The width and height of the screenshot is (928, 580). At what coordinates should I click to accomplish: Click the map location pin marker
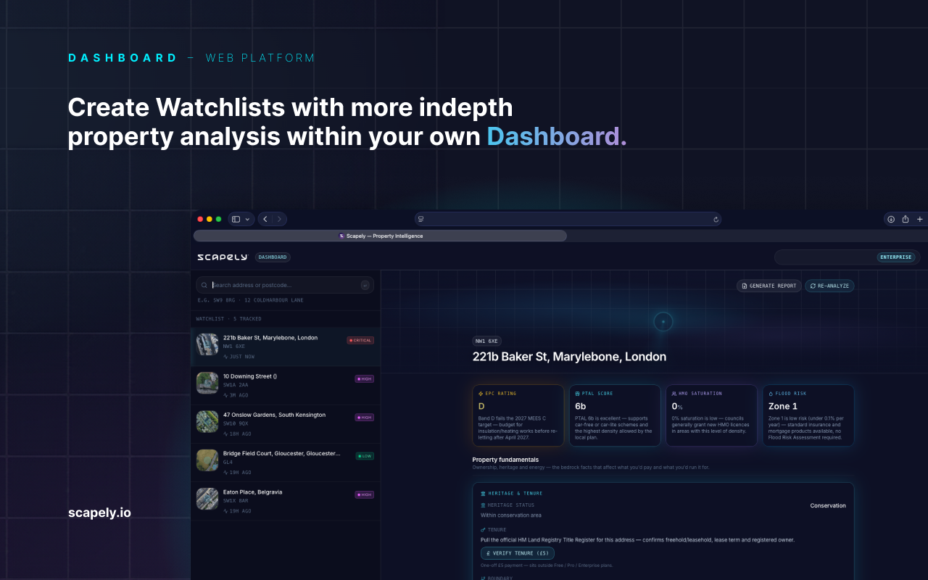[x=663, y=322]
